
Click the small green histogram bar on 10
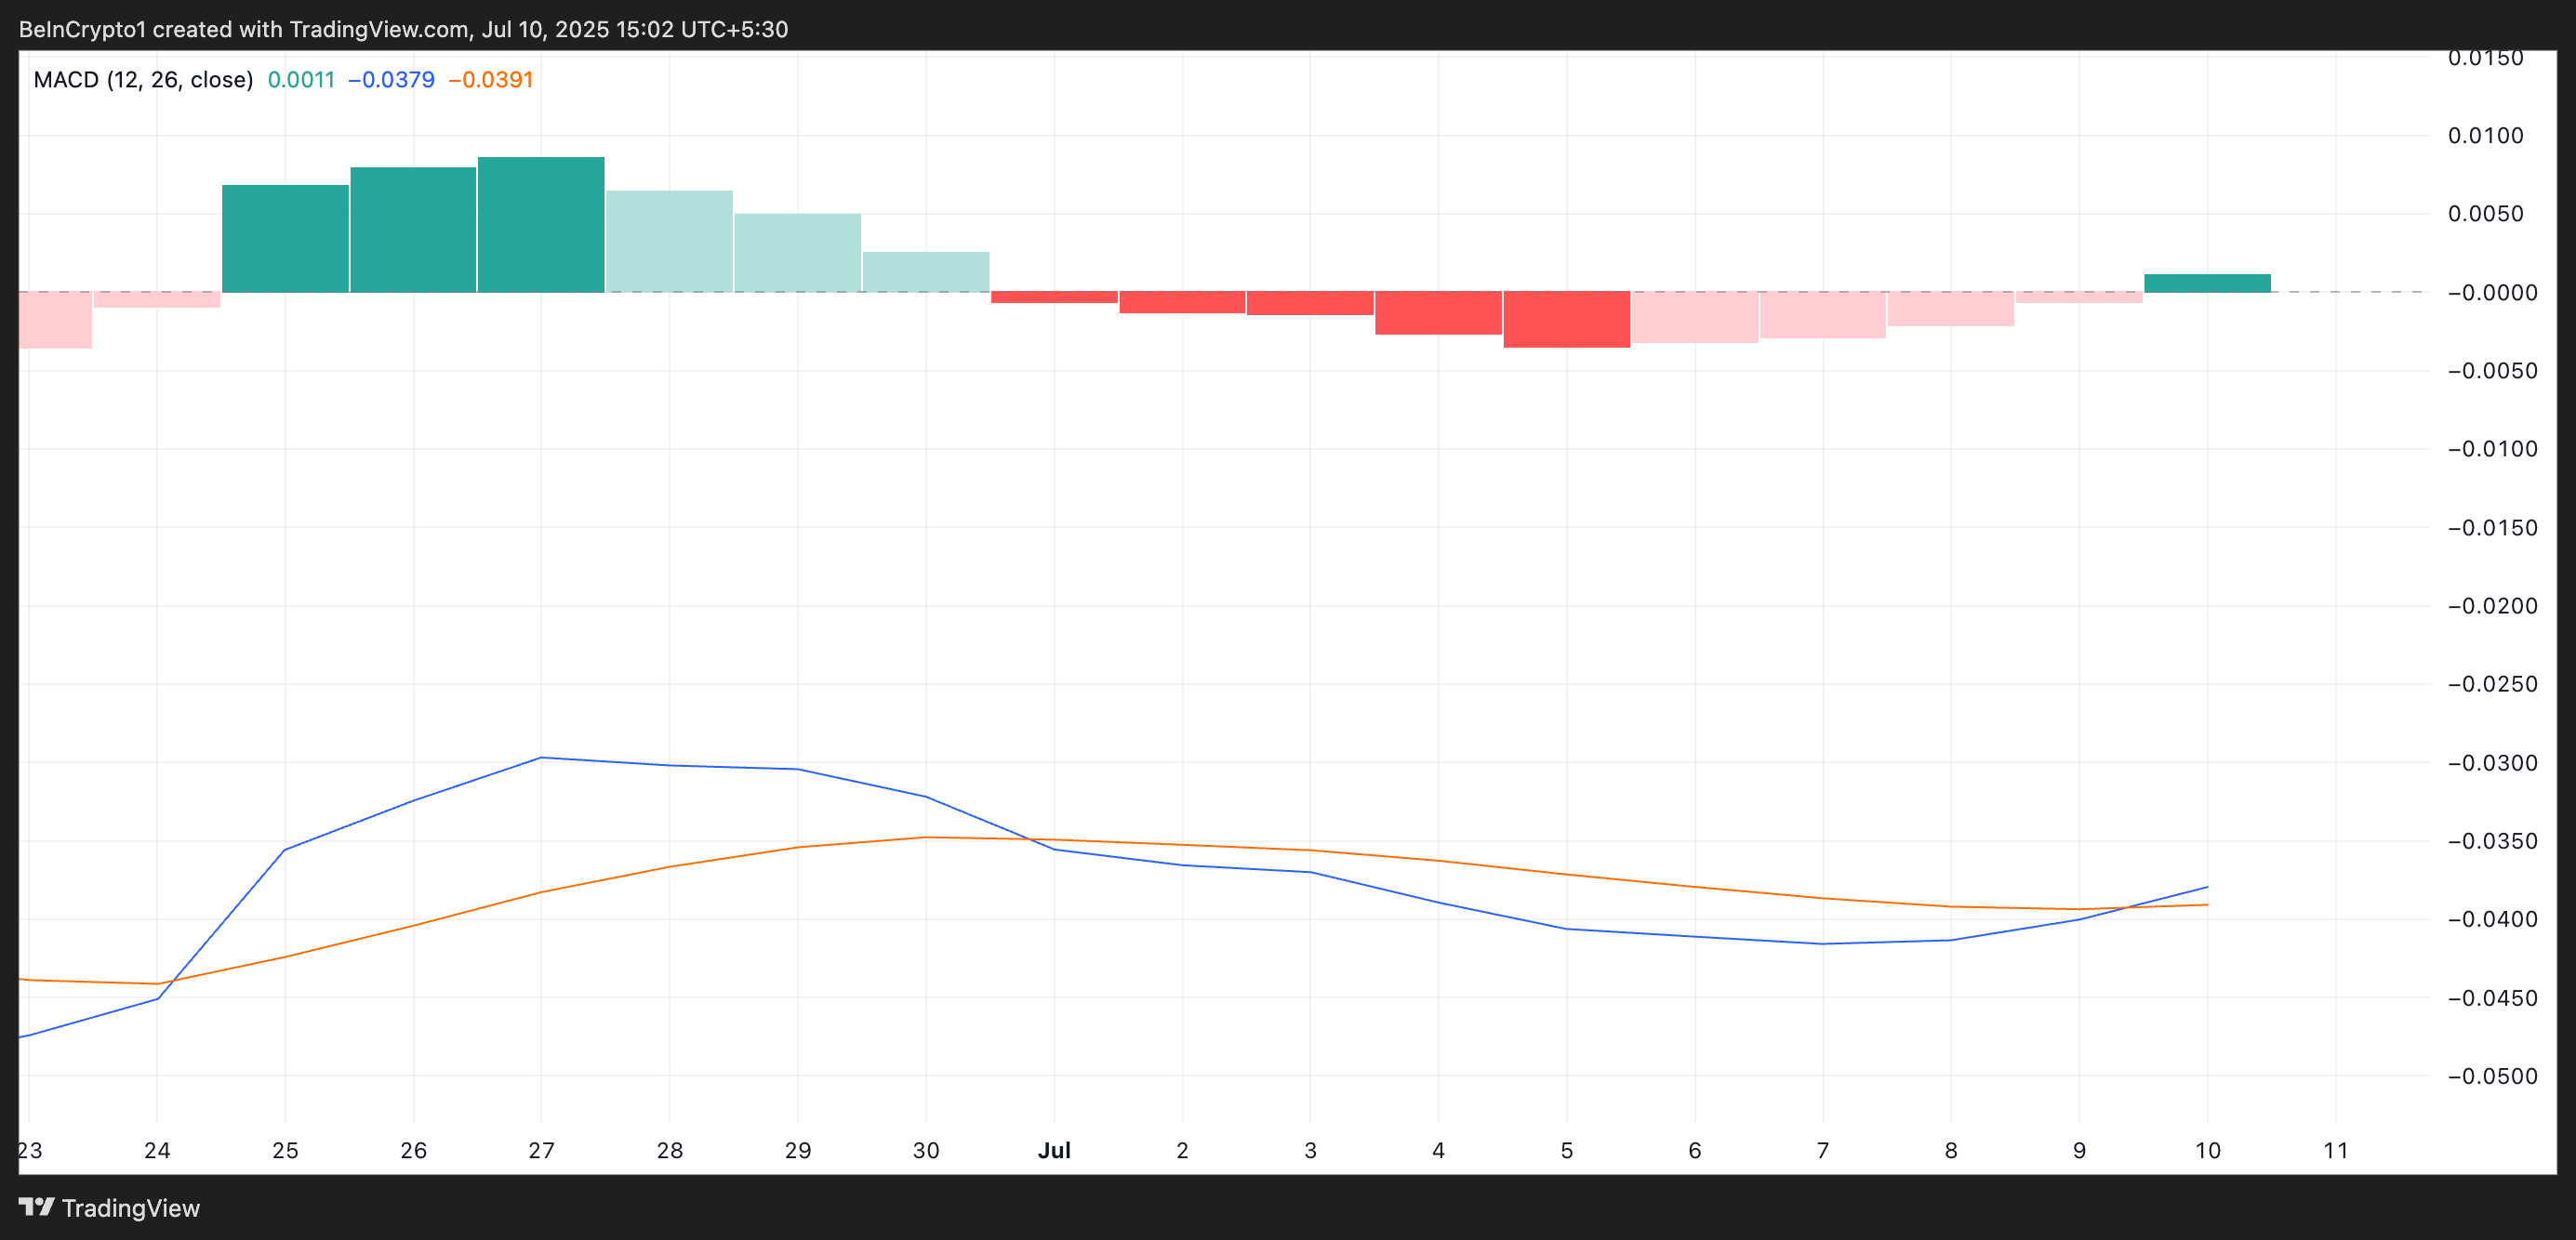pos(2207,283)
